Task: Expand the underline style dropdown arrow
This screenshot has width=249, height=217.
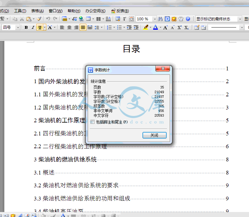Action: (x=45, y=28)
